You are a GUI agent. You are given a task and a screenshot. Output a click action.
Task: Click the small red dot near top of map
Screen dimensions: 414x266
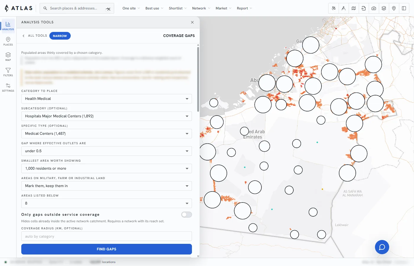click(336, 29)
